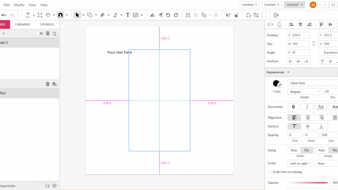Expand the Appearance section arrow

tap(288, 72)
